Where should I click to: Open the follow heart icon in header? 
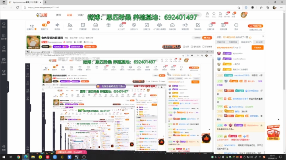coord(214,14)
